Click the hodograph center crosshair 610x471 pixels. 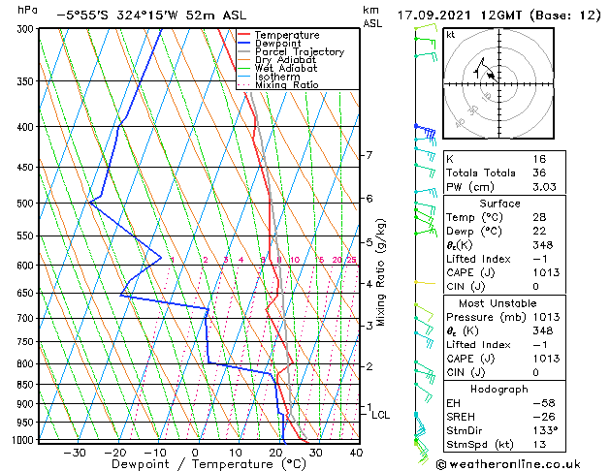[x=498, y=83]
